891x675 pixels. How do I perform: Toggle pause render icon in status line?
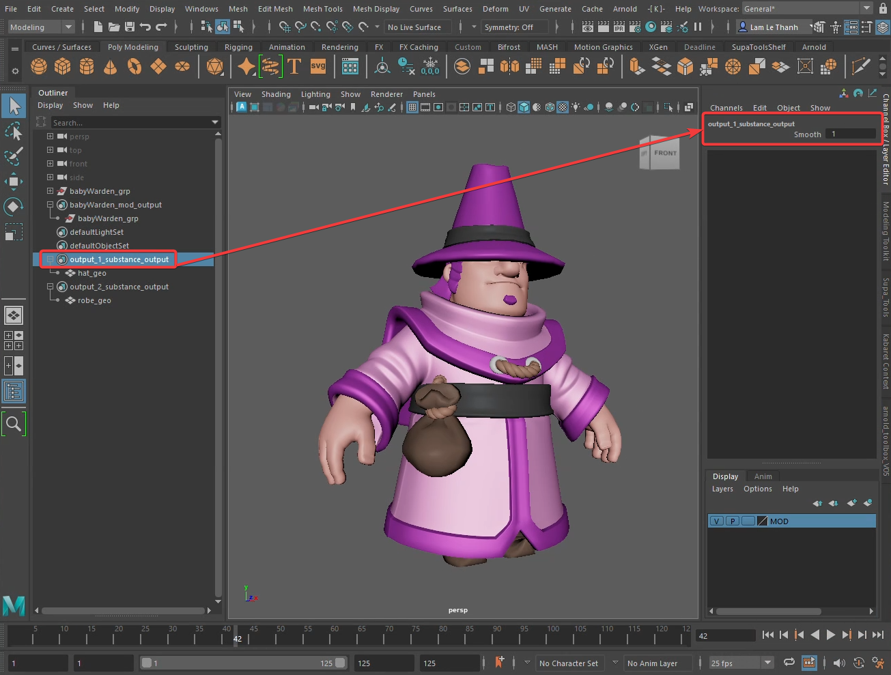[698, 27]
